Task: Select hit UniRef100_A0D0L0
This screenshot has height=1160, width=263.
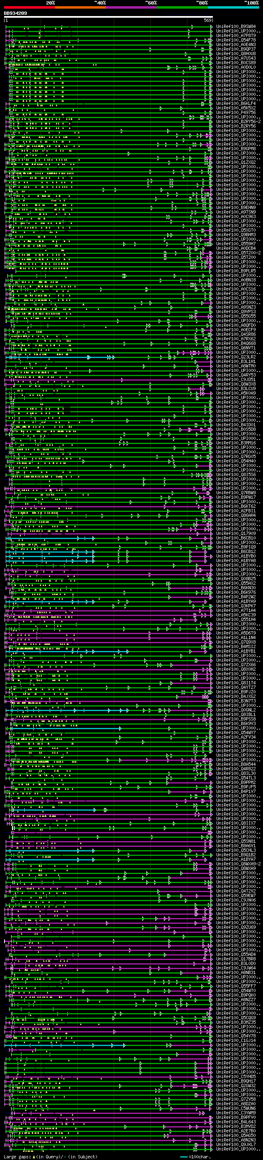Action: click(x=236, y=67)
